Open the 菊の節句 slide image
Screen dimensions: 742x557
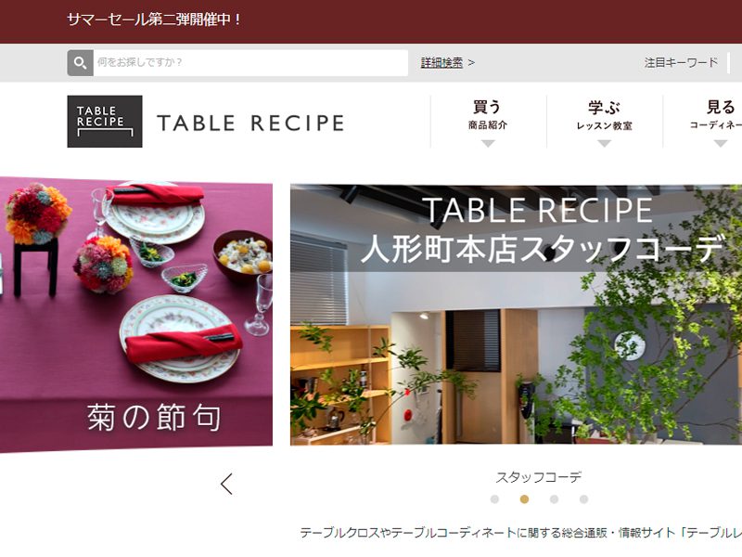click(x=136, y=314)
